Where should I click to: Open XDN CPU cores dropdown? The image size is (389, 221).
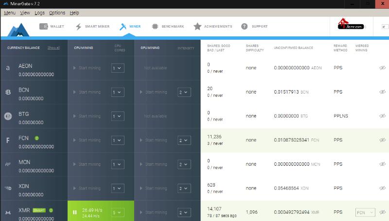[118, 189]
